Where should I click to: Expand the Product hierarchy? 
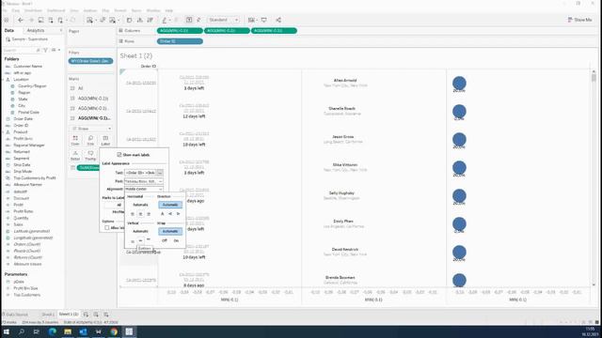point(4,131)
